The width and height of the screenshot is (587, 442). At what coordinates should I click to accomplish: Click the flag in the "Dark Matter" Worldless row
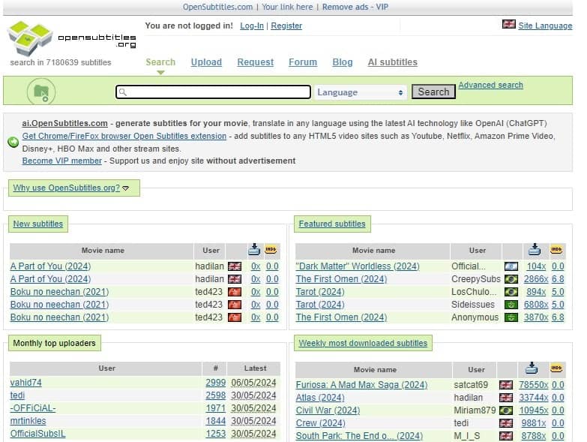511,266
